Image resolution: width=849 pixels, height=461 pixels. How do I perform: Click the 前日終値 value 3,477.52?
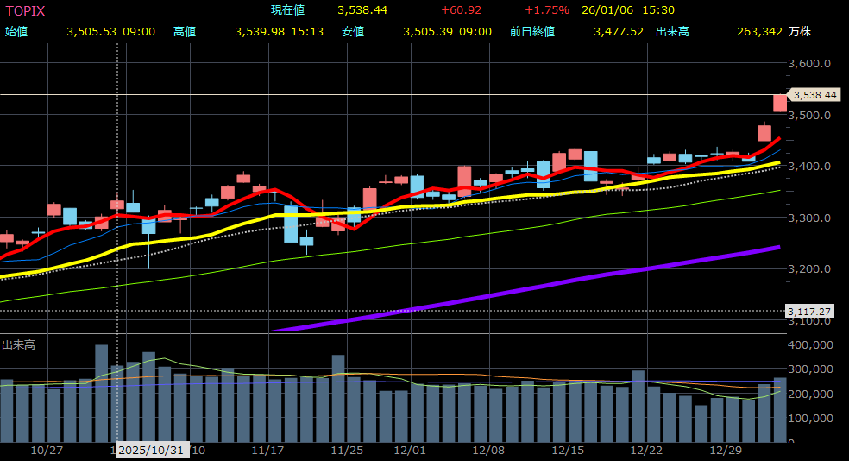(618, 31)
